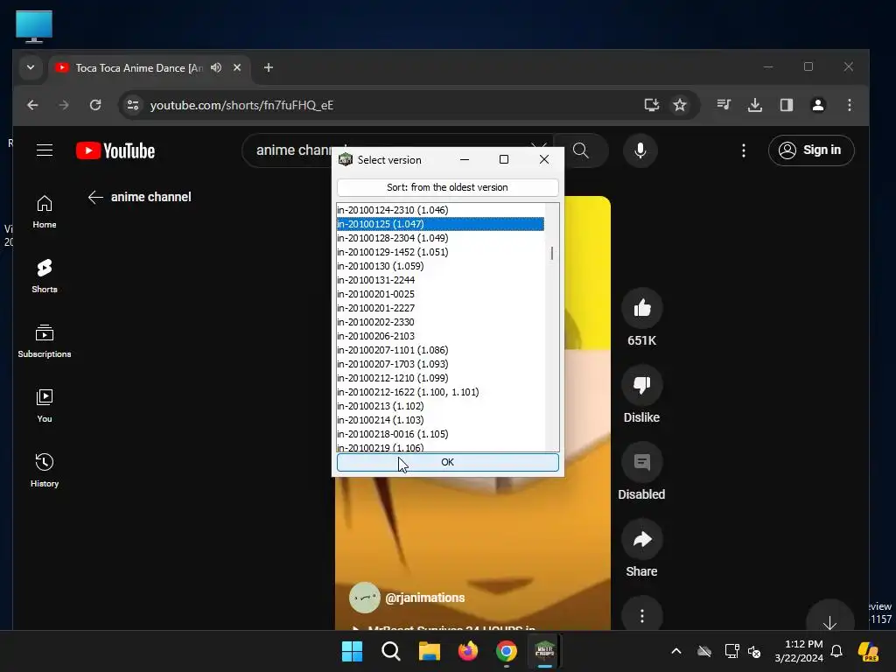Open You section in sidebar
This screenshot has height=672, width=896.
pyautogui.click(x=45, y=406)
